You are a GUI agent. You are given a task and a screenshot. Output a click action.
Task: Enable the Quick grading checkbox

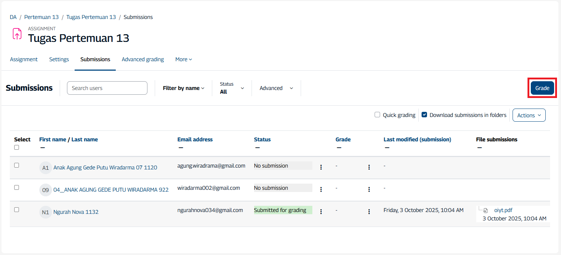click(377, 114)
